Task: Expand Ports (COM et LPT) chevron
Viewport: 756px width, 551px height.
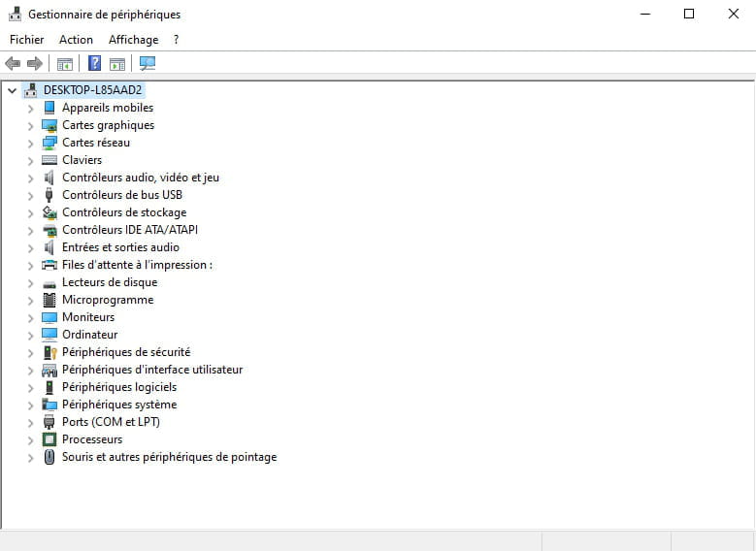Action: click(30, 423)
